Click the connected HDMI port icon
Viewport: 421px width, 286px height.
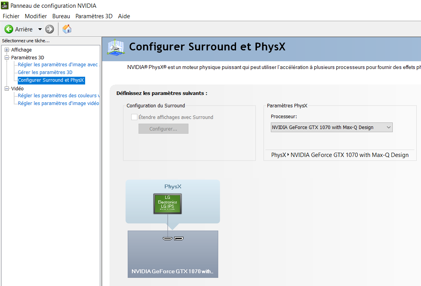[x=168, y=238]
